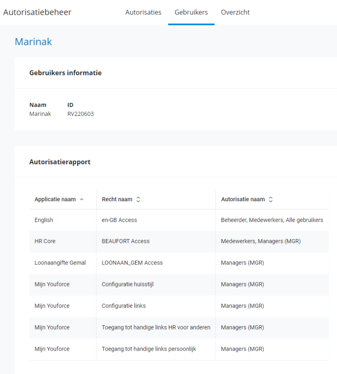Sort by Applicatie naam column header
The height and width of the screenshot is (374, 337).
[55, 199]
